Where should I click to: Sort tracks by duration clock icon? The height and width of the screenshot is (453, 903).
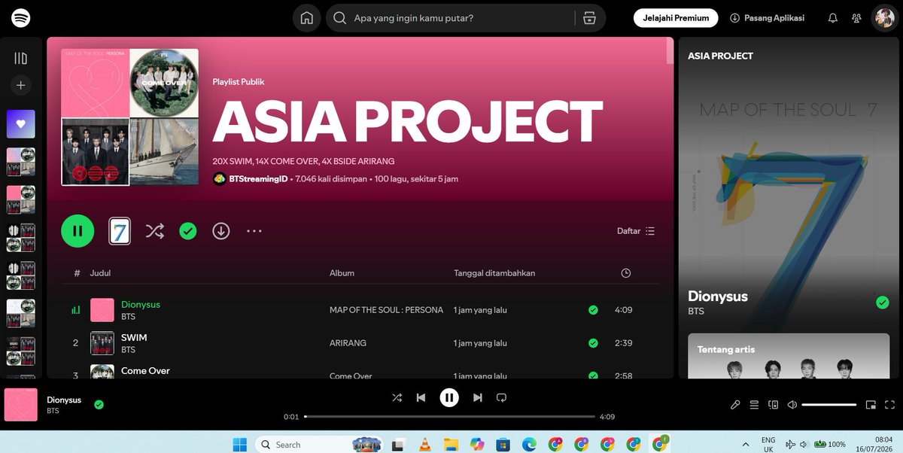click(625, 273)
